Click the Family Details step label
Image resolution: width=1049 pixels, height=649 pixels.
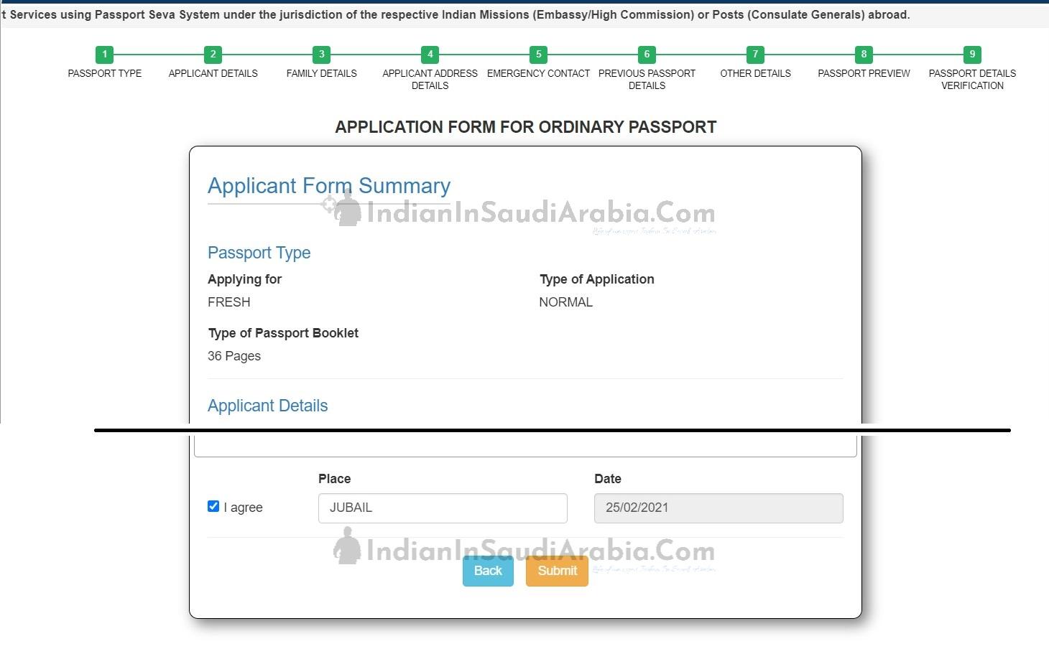(321, 73)
